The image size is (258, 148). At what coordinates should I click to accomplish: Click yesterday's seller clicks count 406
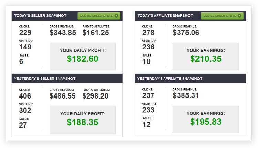(x=25, y=96)
